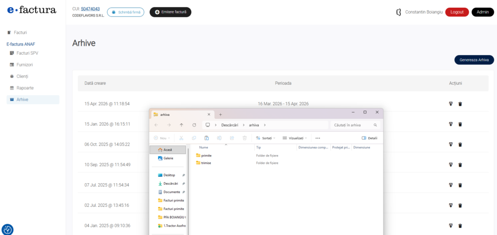Viewport: 497px width, 235px height.
Task: Delete the 07 Jul. 2025 archive
Action: tap(460, 185)
